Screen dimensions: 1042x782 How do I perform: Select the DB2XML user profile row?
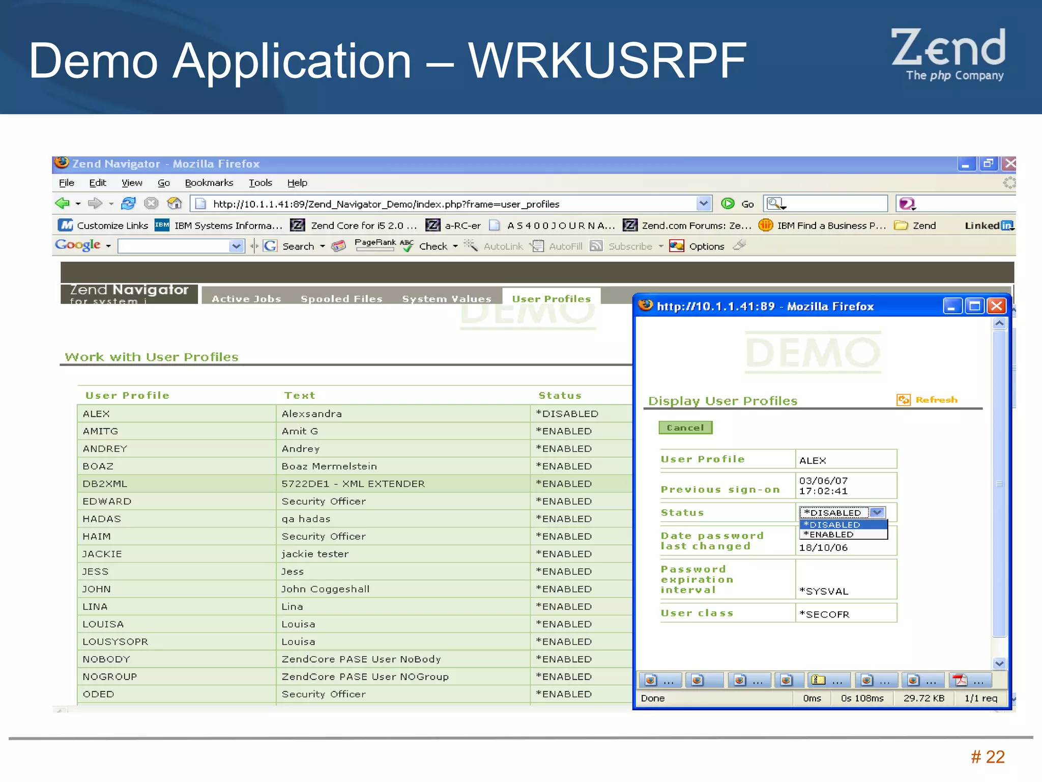[x=355, y=484]
